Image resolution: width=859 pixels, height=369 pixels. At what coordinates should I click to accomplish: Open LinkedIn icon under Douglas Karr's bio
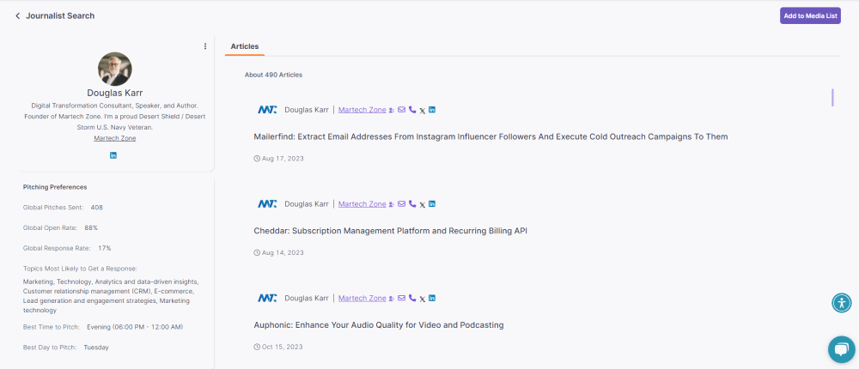click(113, 155)
